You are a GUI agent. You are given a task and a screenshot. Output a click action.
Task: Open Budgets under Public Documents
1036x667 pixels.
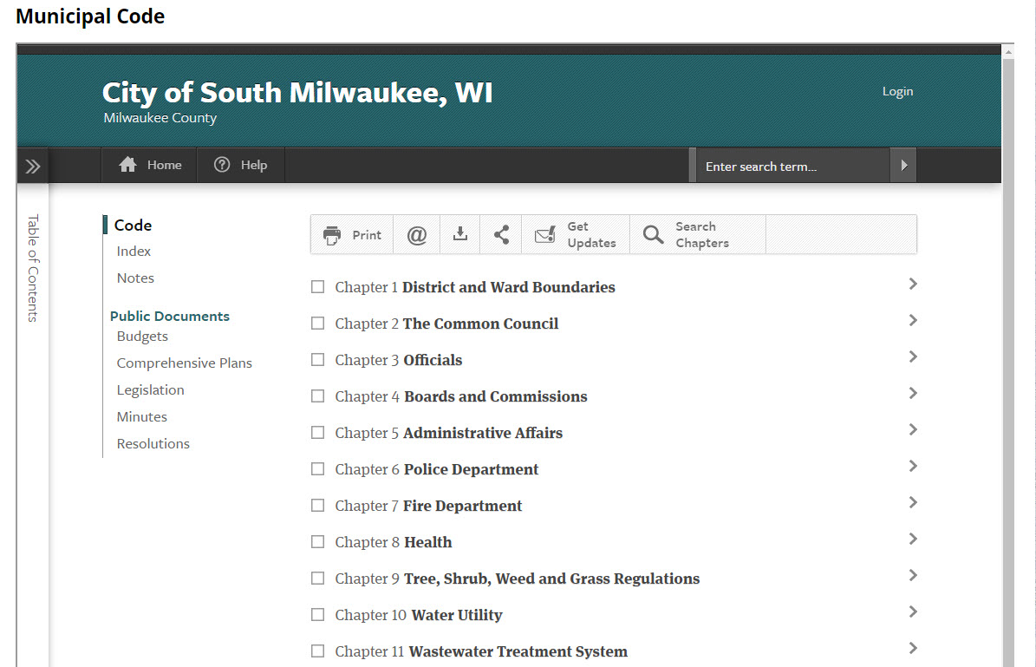click(142, 337)
